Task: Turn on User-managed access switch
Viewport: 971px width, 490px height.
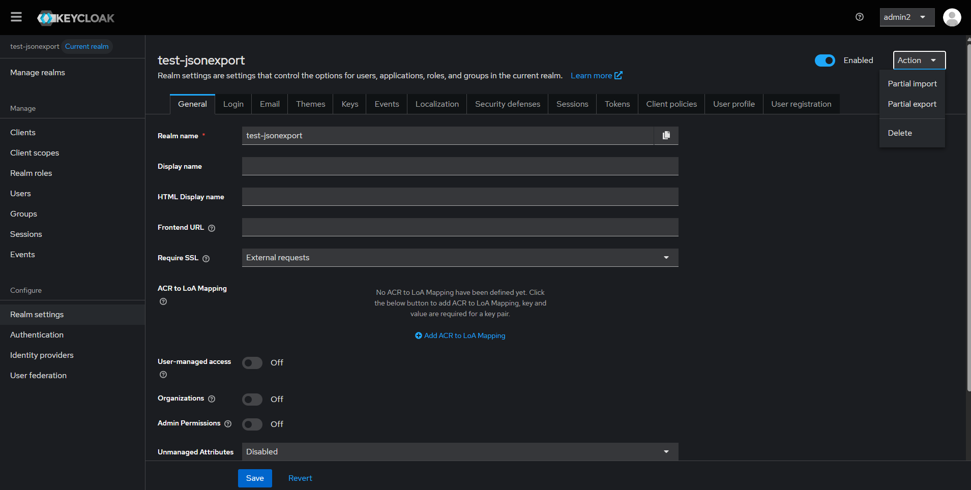Action: (x=252, y=363)
